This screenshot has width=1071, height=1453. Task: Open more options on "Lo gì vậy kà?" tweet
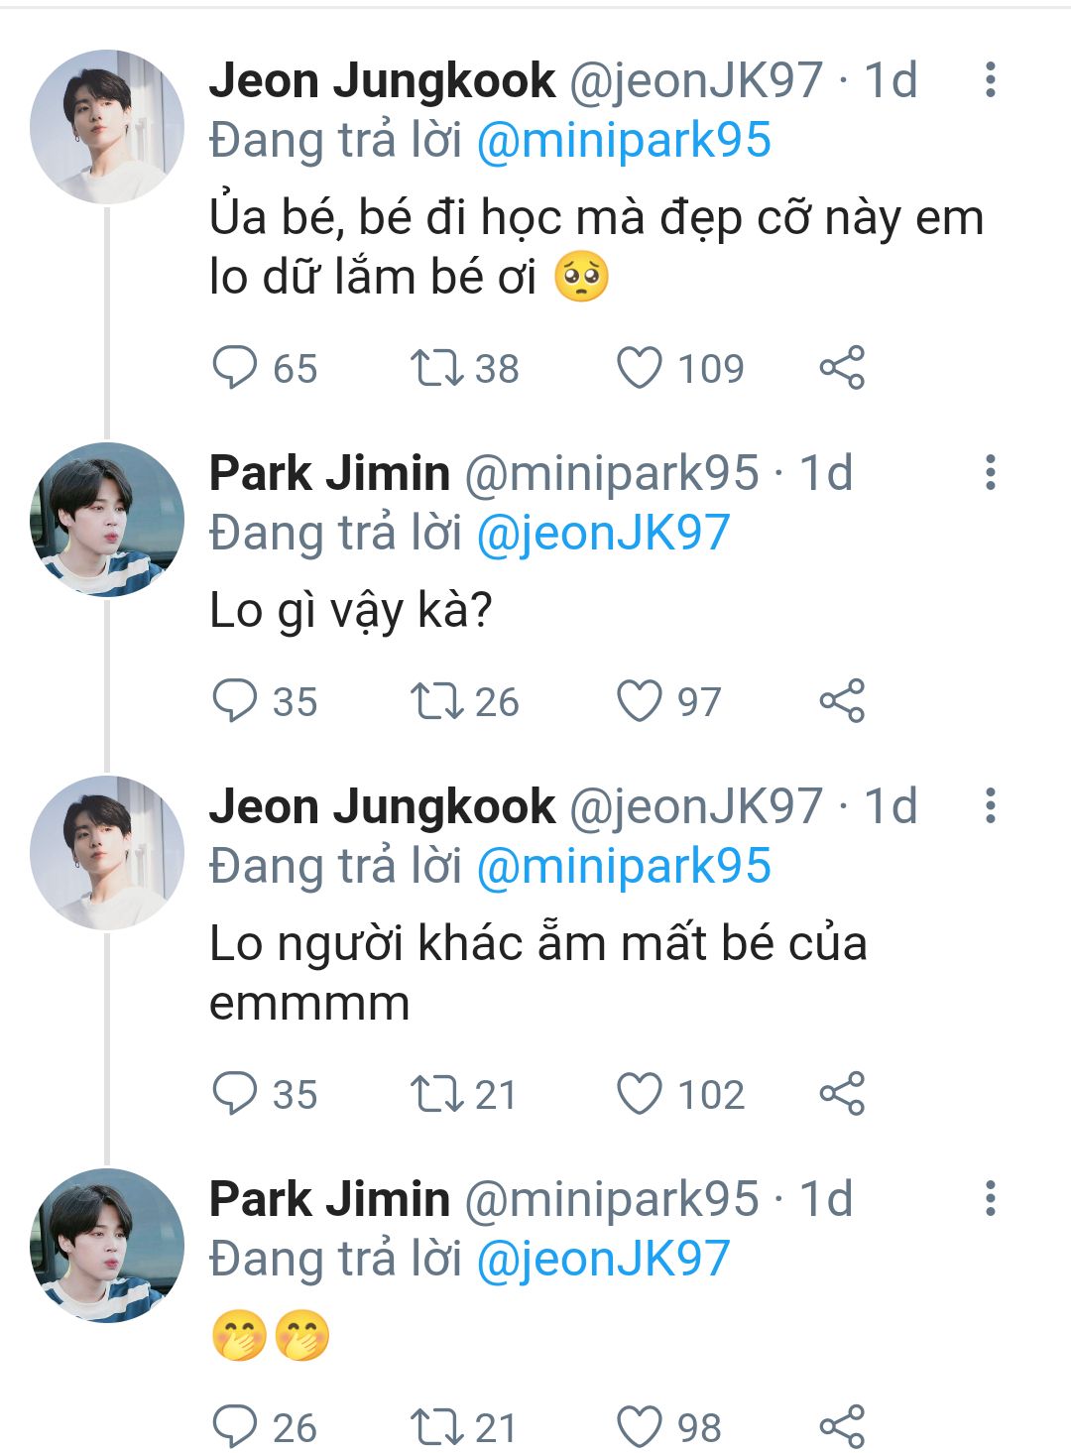(x=990, y=473)
